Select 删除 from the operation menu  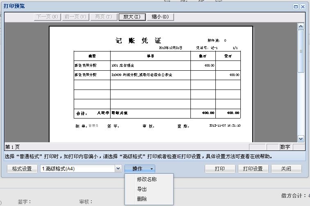[142, 199]
